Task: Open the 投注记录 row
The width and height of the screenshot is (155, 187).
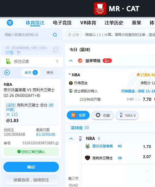Action: coord(32,61)
